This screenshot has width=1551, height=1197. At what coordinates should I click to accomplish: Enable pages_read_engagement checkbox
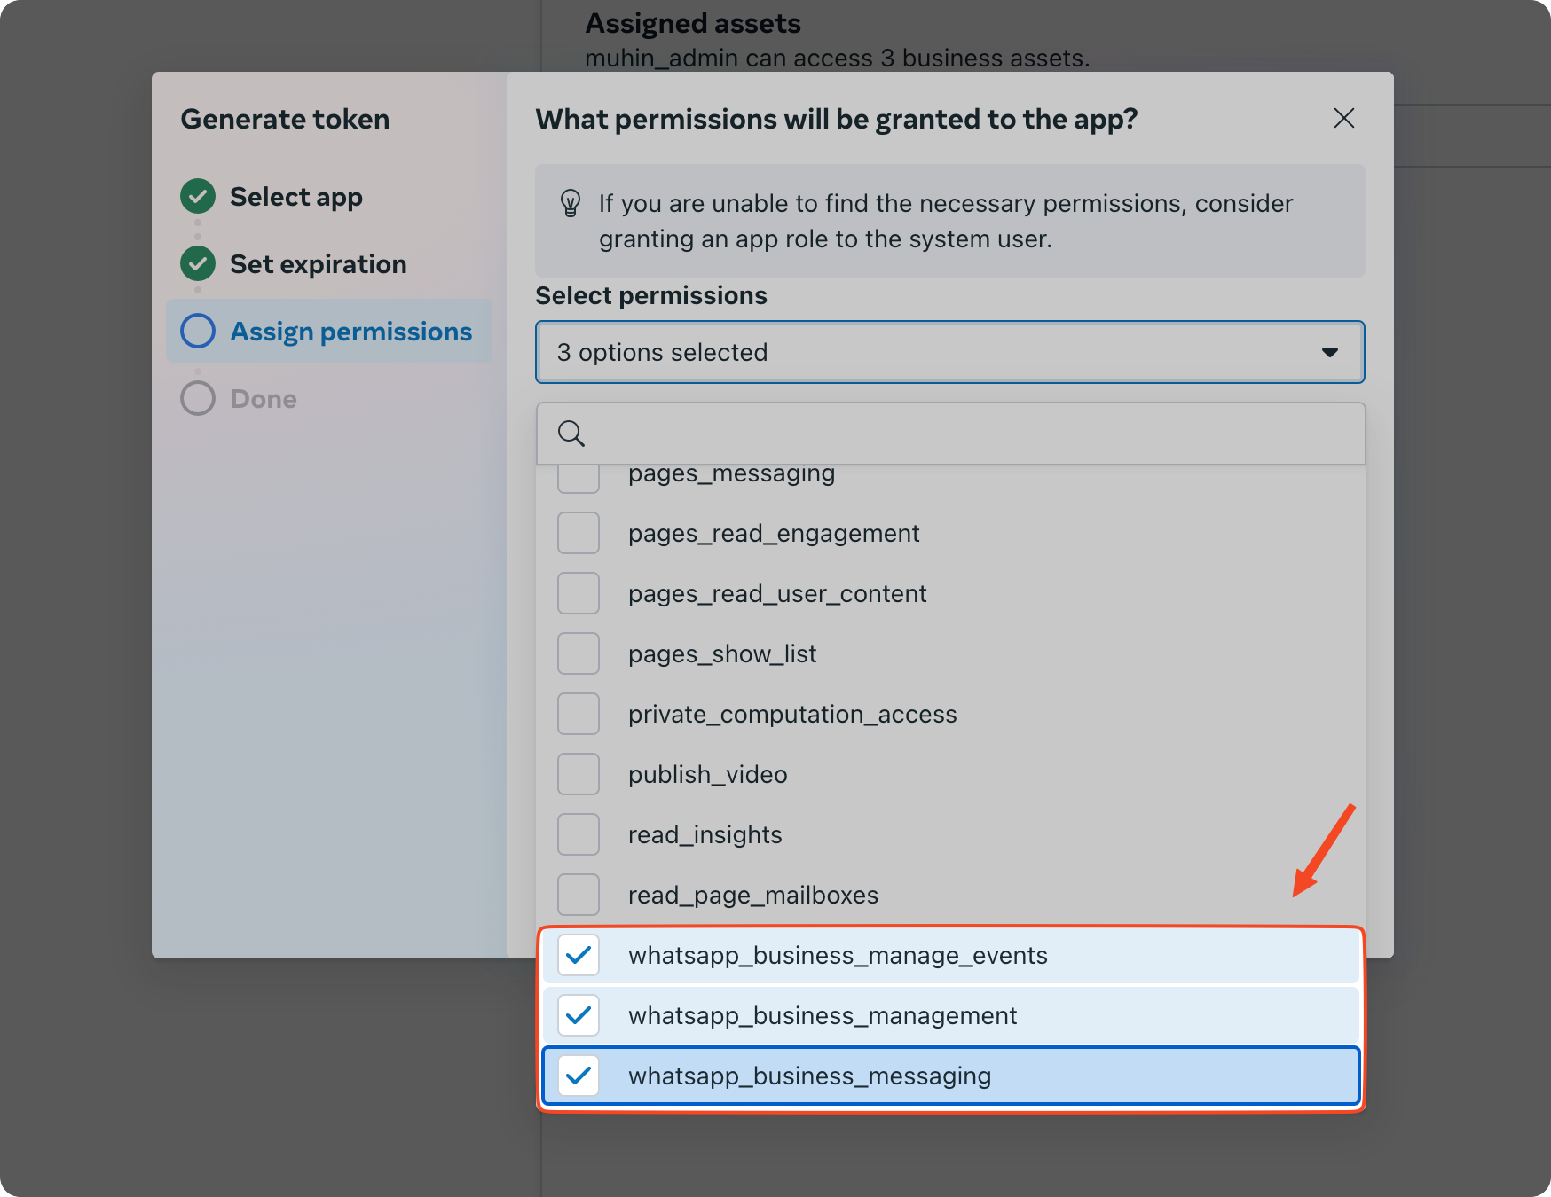pos(579,533)
